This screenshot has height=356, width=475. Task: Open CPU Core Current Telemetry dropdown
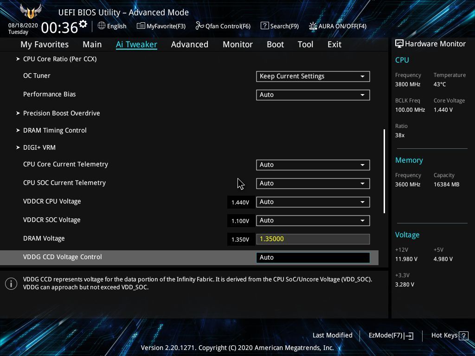[313, 165]
